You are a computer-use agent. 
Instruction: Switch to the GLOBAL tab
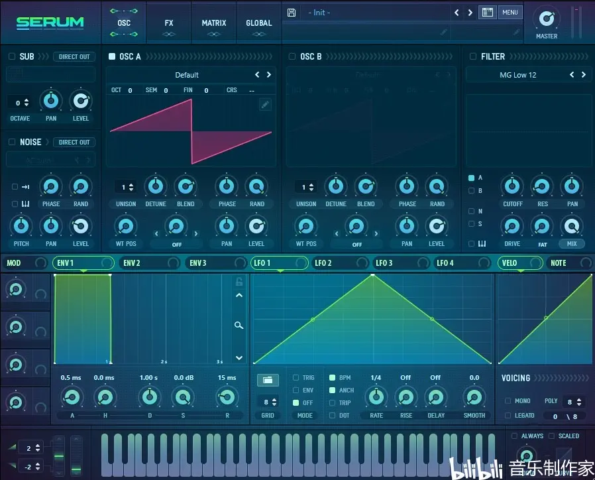pyautogui.click(x=259, y=23)
